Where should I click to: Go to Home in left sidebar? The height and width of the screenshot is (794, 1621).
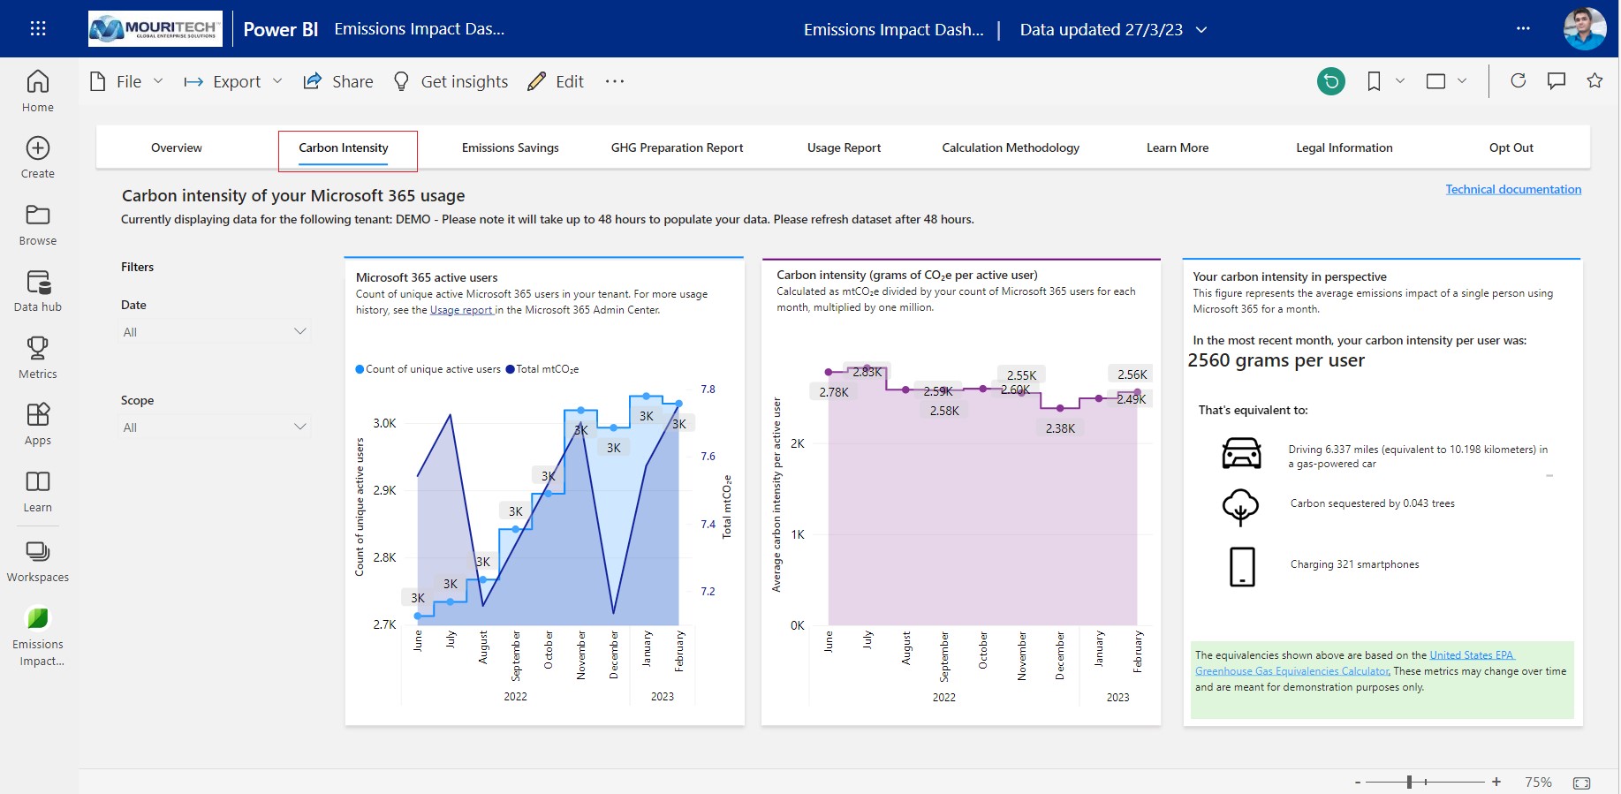point(38,91)
